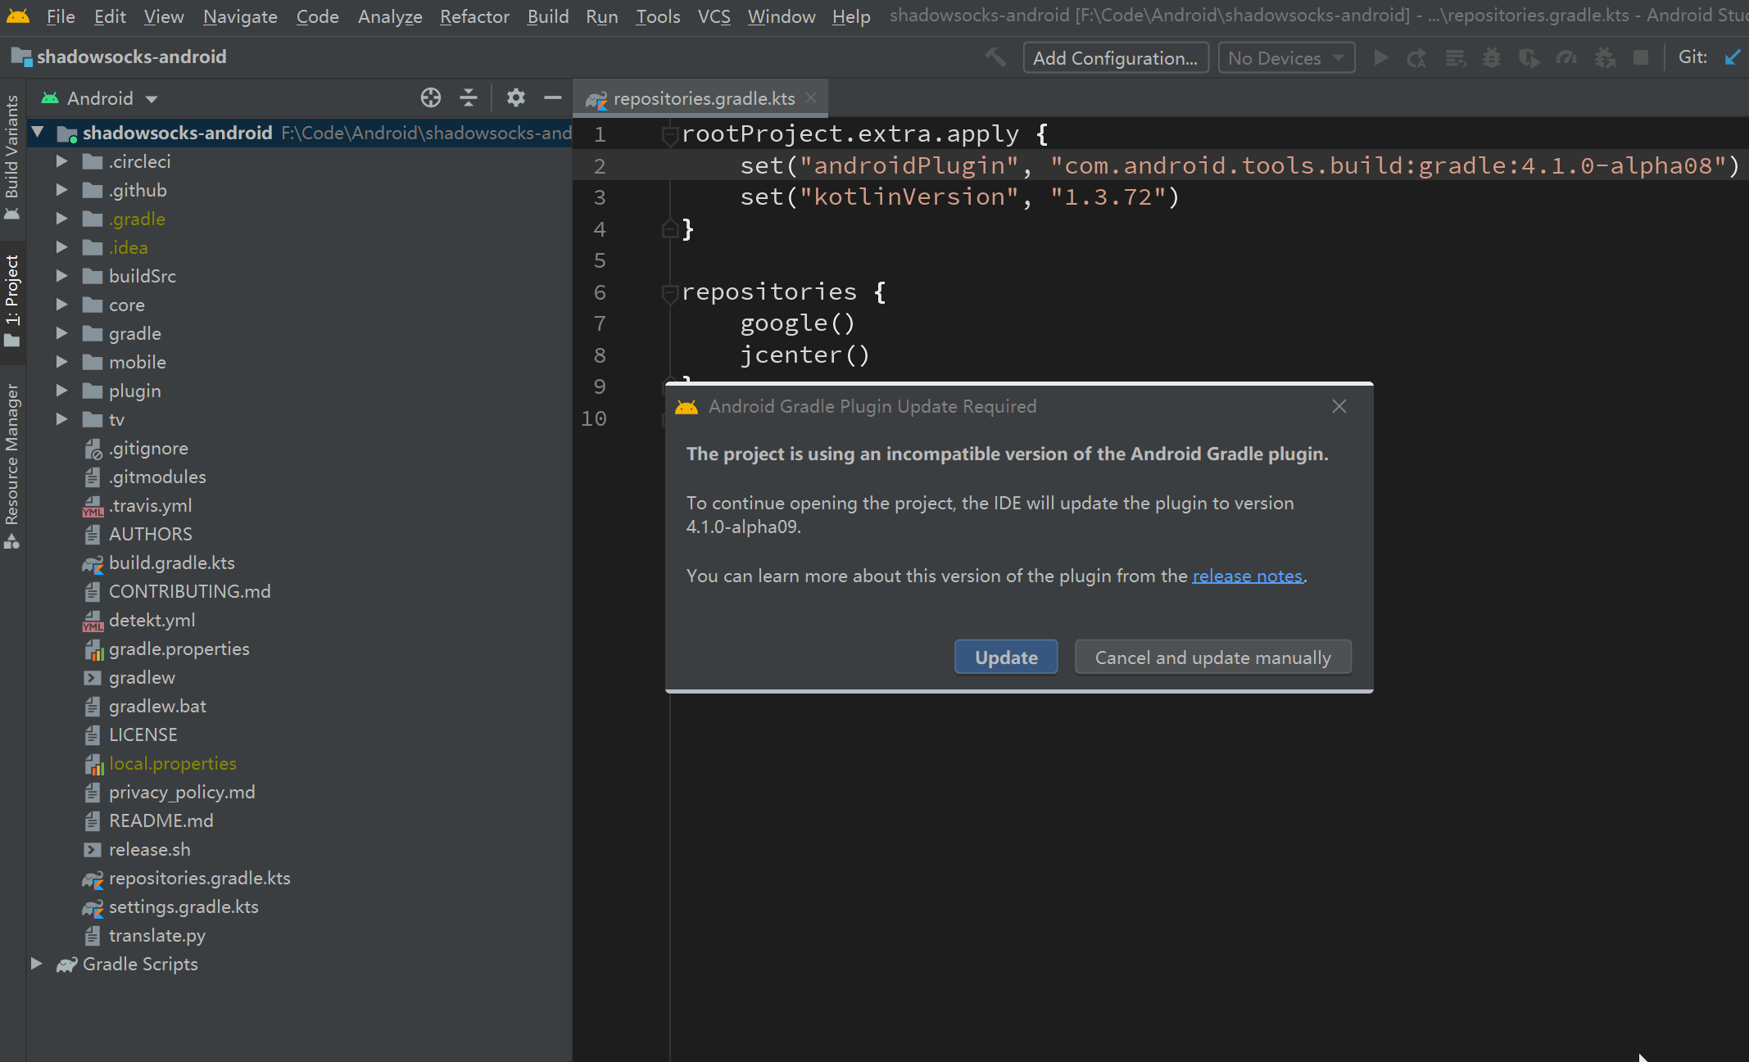
Task: Click Cancel and update manually
Action: (x=1212, y=657)
